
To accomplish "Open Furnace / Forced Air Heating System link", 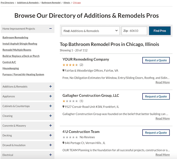I will click(23, 74).
